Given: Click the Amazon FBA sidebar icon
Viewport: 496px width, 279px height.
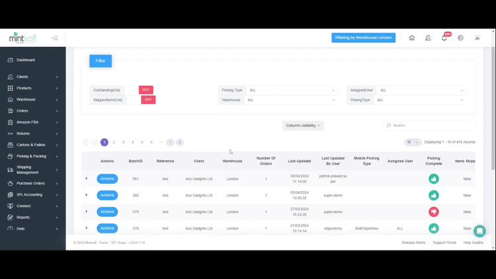Looking at the screenshot, I should coord(10,122).
